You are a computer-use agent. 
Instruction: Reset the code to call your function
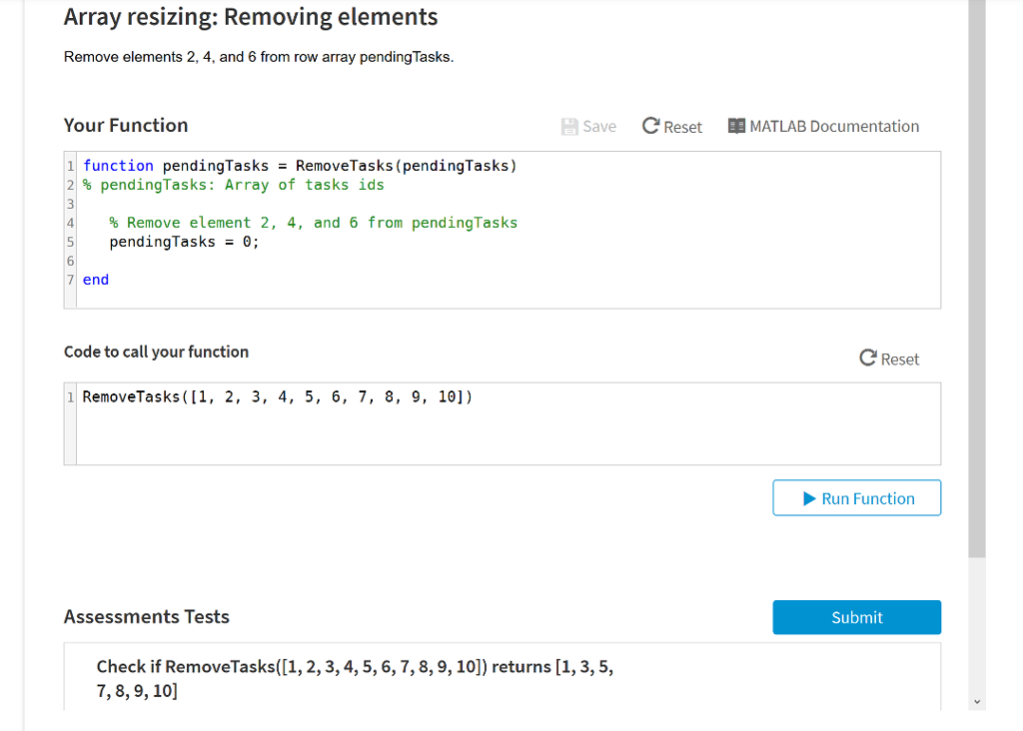tap(889, 360)
